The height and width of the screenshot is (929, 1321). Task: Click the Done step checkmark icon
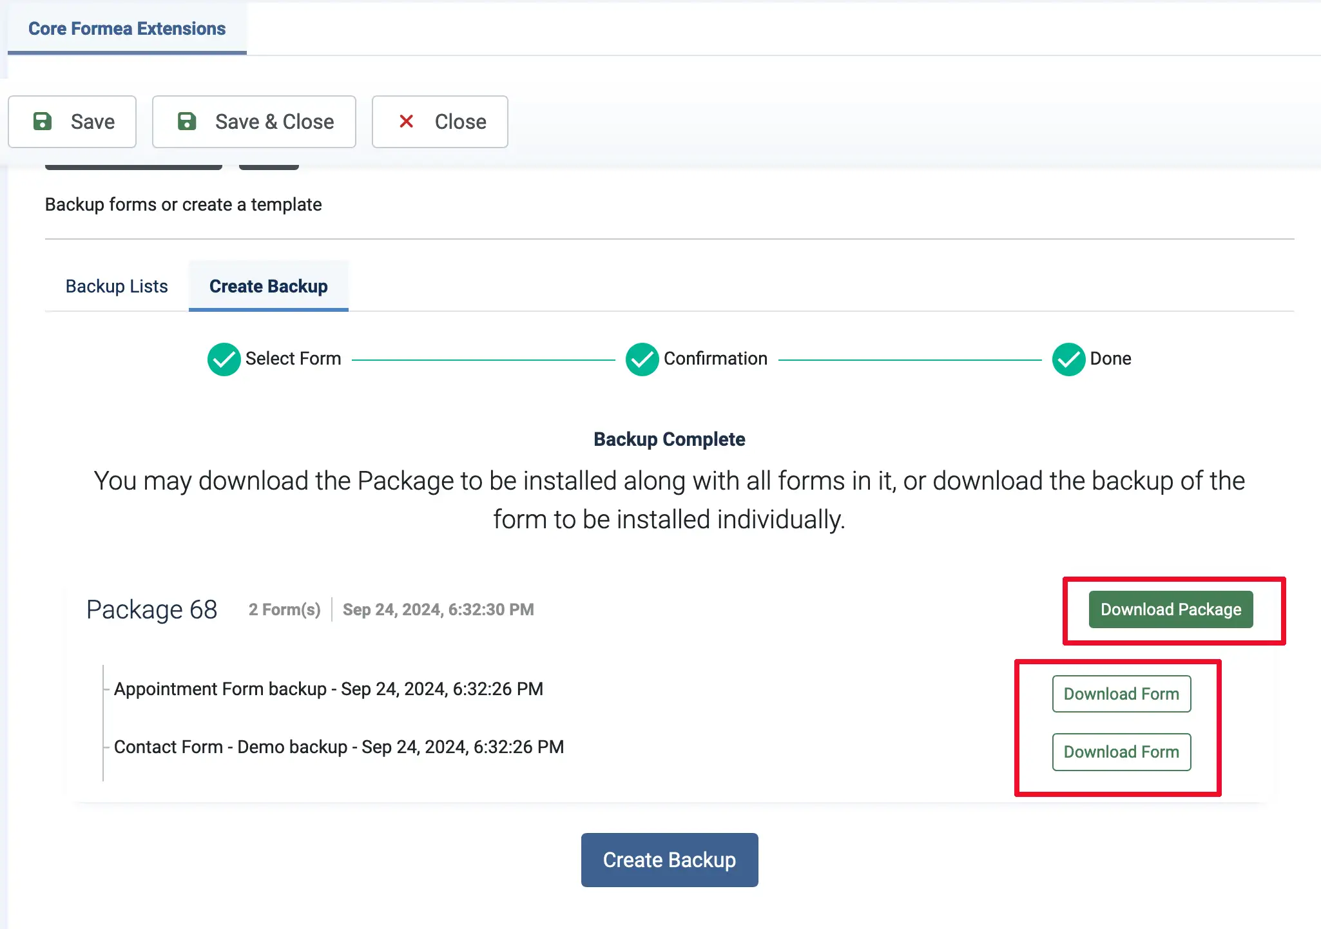pos(1068,359)
